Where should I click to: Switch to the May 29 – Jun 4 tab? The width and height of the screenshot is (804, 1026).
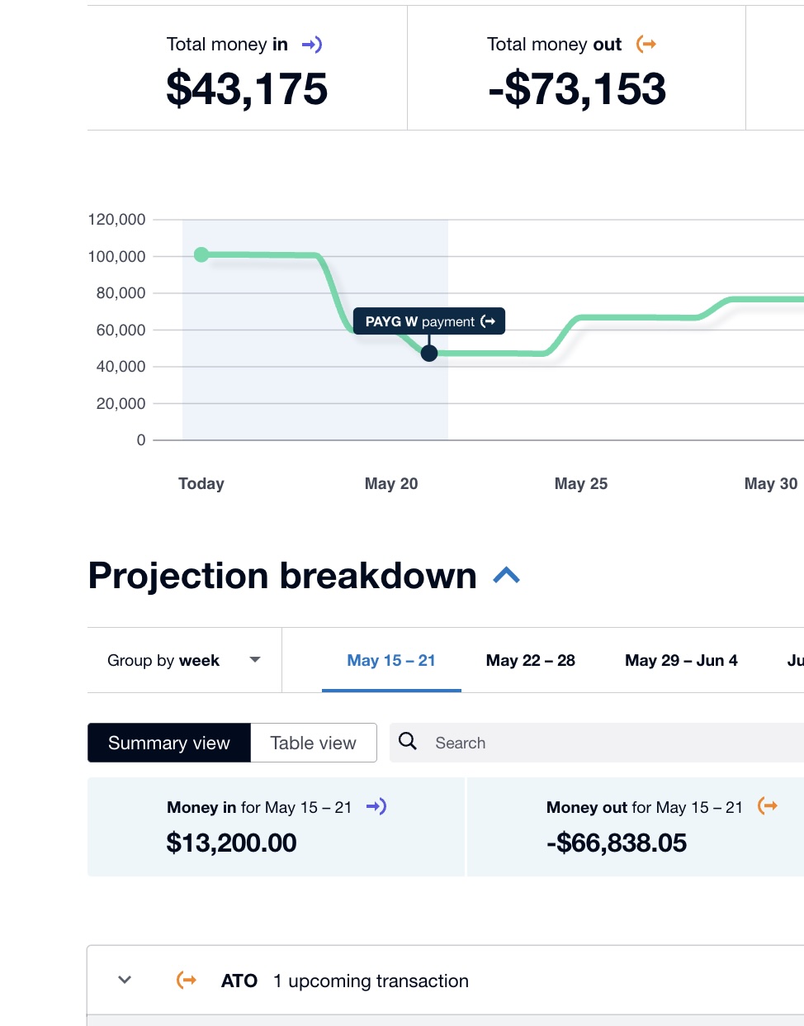pyautogui.click(x=681, y=660)
